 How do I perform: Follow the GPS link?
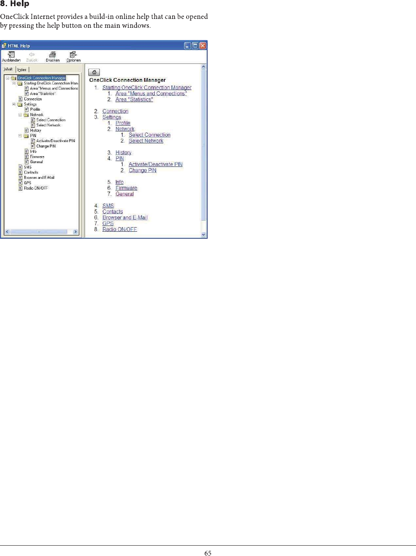[108, 223]
